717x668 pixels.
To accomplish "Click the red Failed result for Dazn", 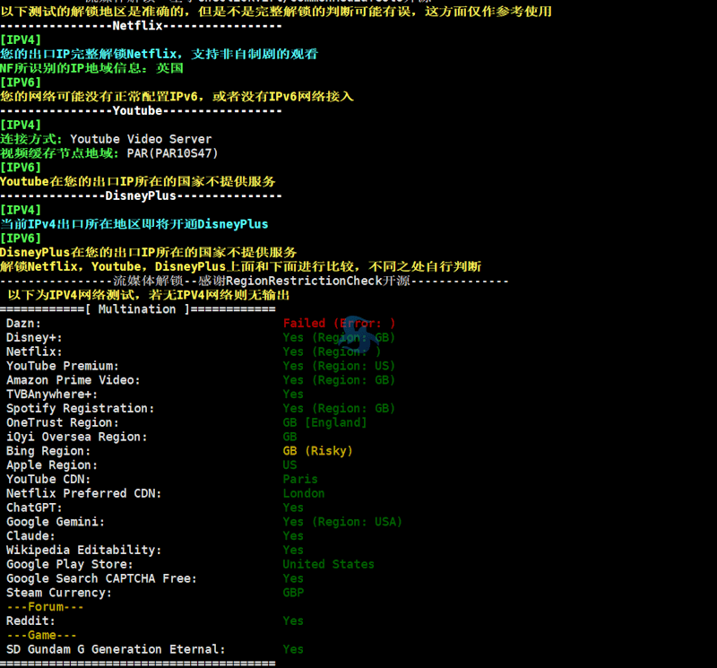I will pyautogui.click(x=339, y=324).
